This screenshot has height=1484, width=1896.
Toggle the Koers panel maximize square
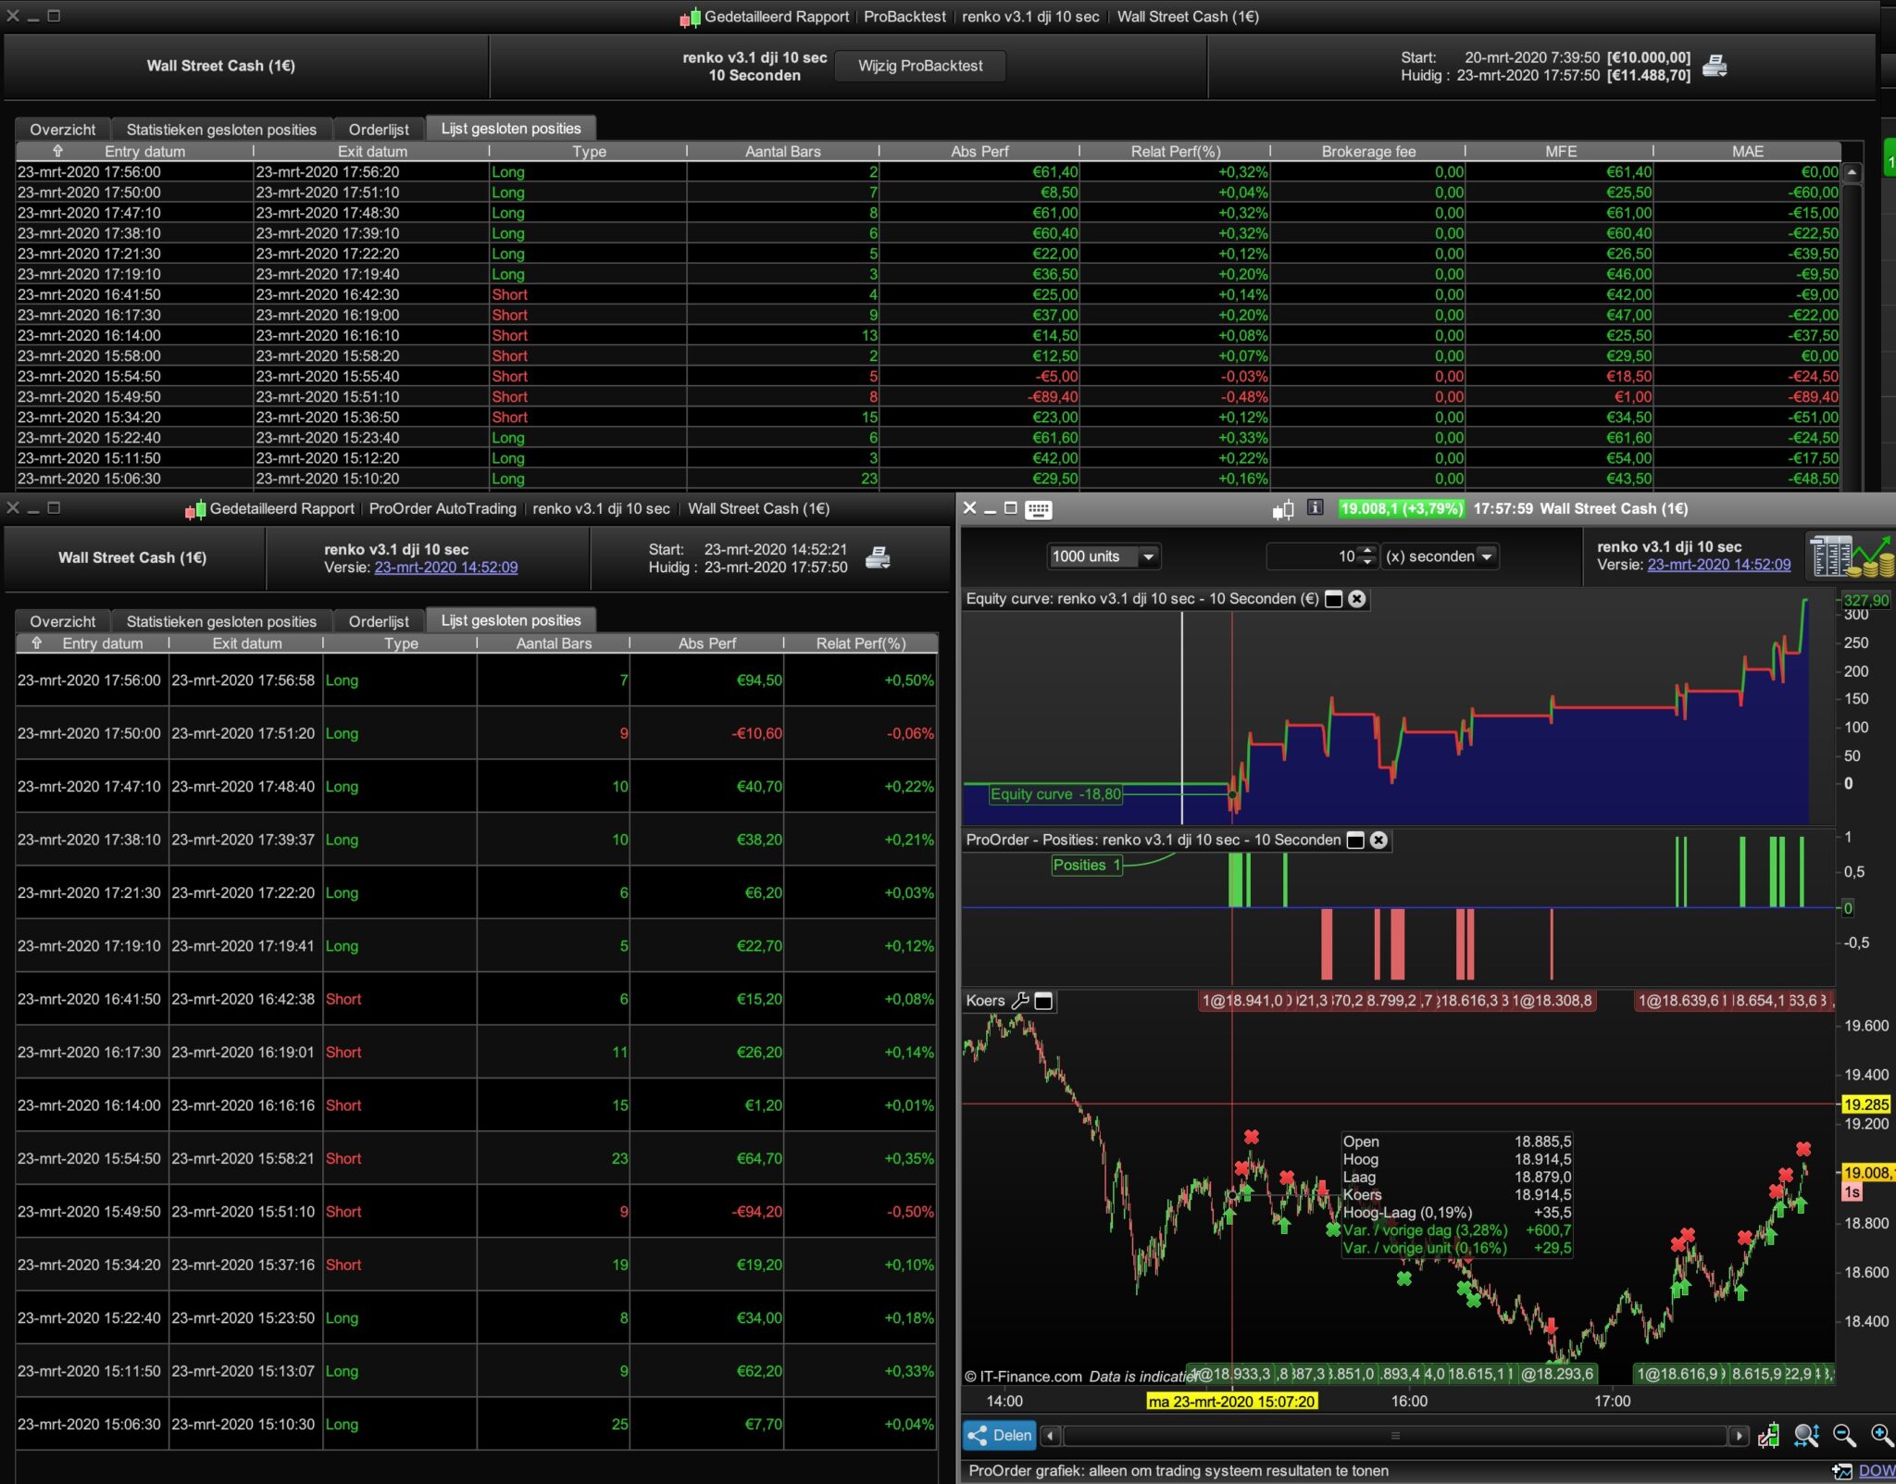click(x=1043, y=1000)
